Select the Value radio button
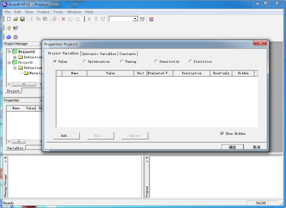 click(x=55, y=61)
